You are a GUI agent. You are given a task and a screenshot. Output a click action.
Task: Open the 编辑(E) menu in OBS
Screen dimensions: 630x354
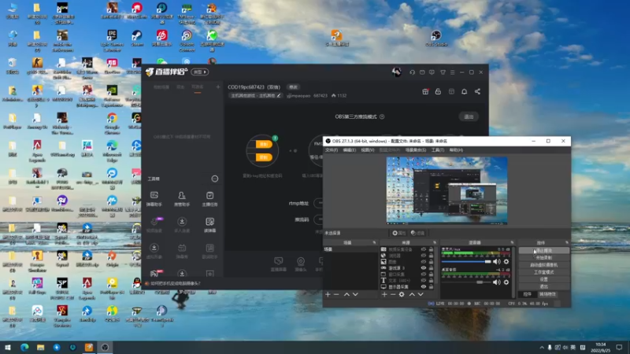click(x=349, y=149)
